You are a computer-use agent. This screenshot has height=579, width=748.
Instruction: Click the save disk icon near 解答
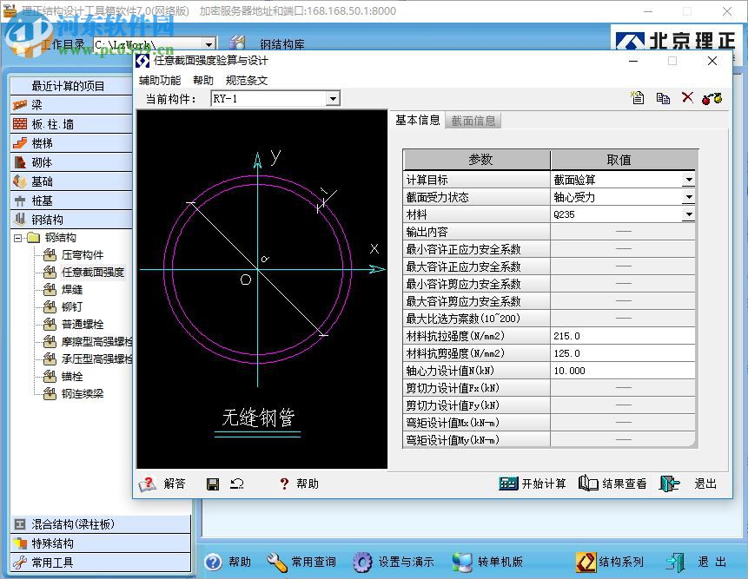[x=212, y=484]
